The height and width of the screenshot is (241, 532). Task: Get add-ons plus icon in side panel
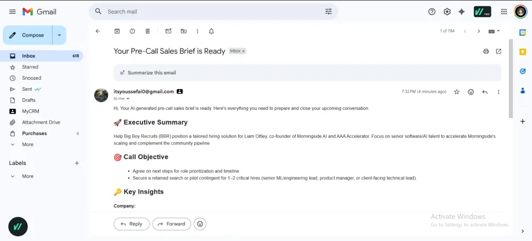pyautogui.click(x=522, y=121)
